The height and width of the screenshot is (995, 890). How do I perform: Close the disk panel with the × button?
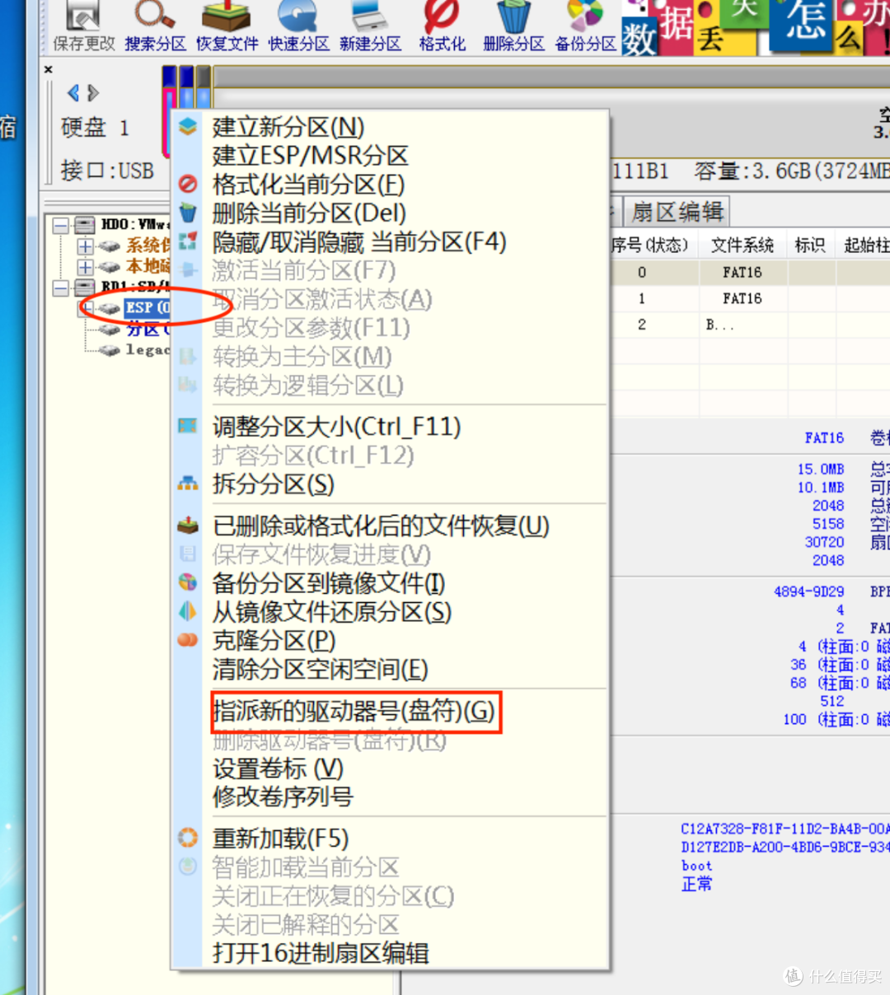click(48, 70)
